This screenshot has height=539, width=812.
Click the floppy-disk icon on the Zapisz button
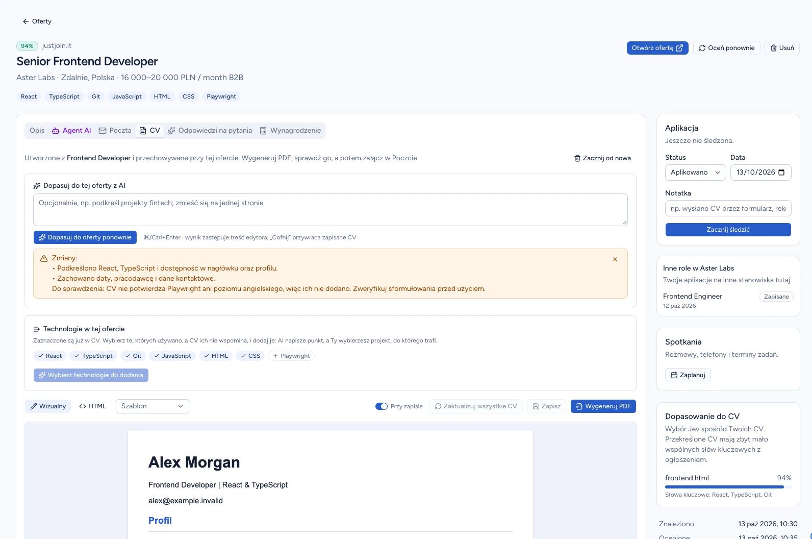pos(536,406)
